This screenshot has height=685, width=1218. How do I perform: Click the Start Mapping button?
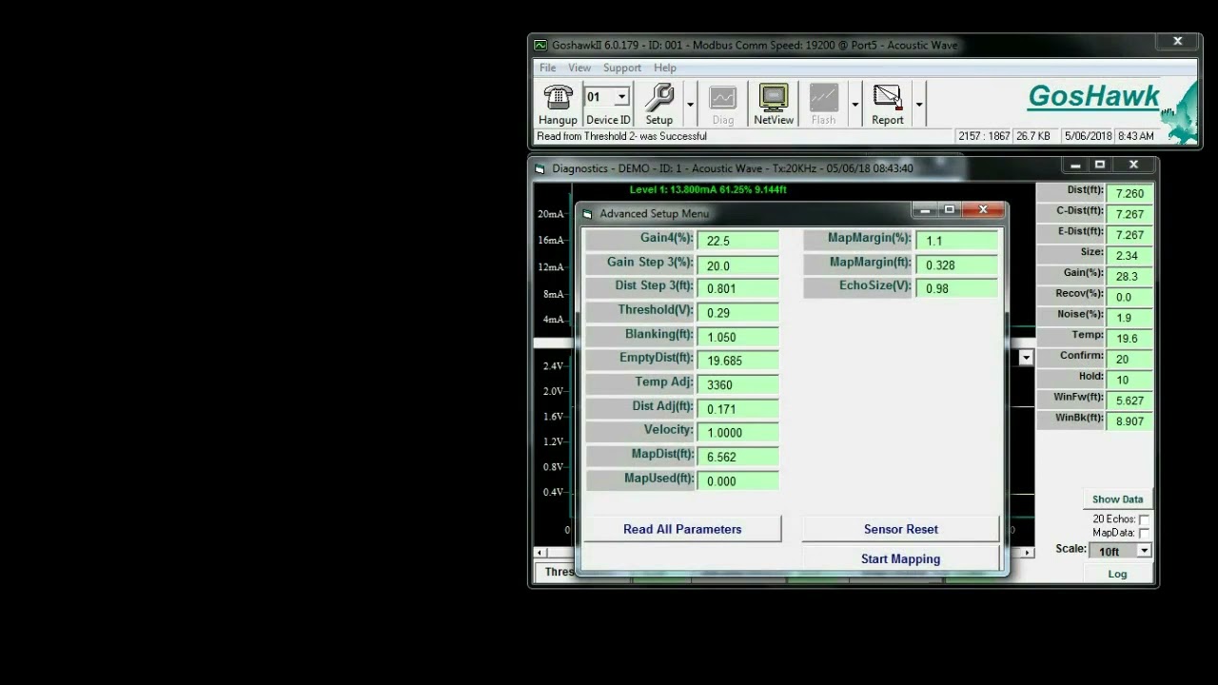click(901, 558)
